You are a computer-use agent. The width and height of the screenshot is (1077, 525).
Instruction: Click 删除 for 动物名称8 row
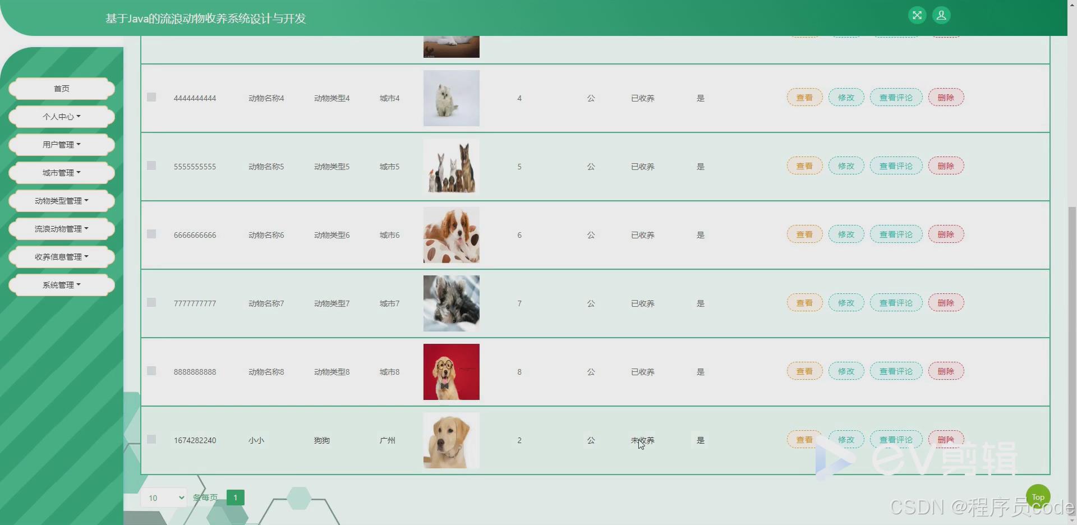tap(946, 371)
